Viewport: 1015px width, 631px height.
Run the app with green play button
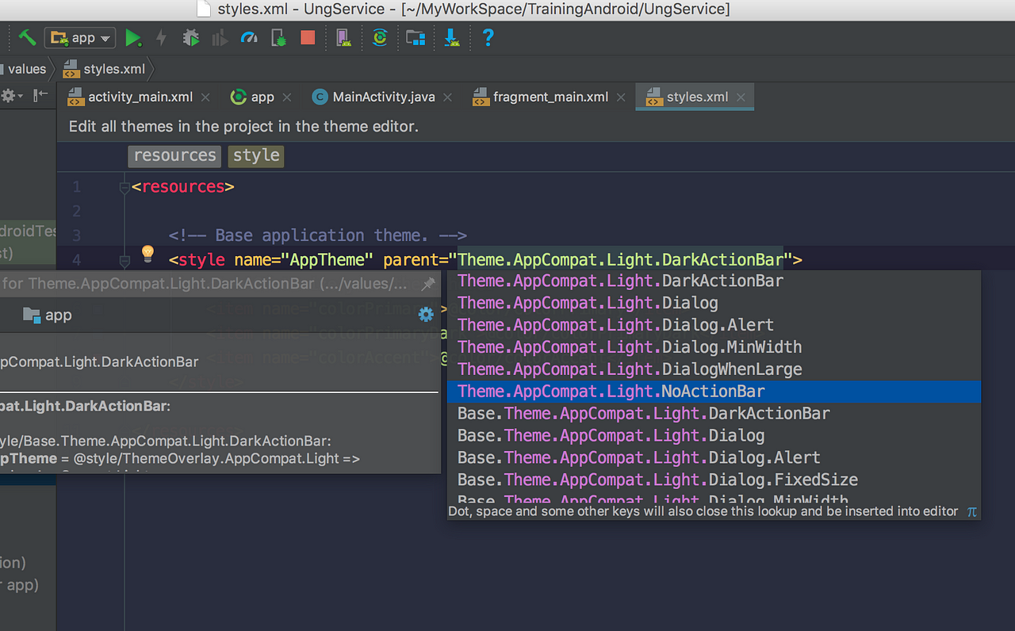[133, 37]
